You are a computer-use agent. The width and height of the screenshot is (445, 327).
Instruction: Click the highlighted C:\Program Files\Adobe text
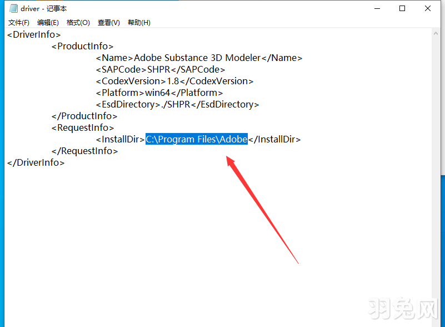[196, 139]
